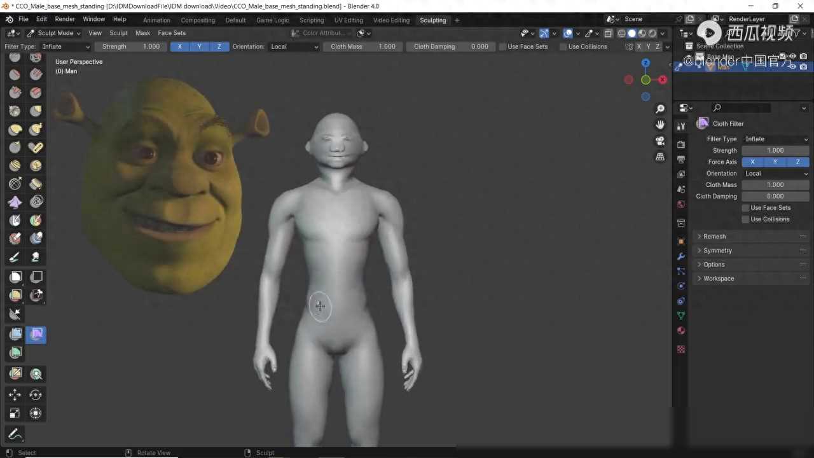Open the Modifiers wrench properties tab
Screen dimensions: 814x458
click(681, 256)
